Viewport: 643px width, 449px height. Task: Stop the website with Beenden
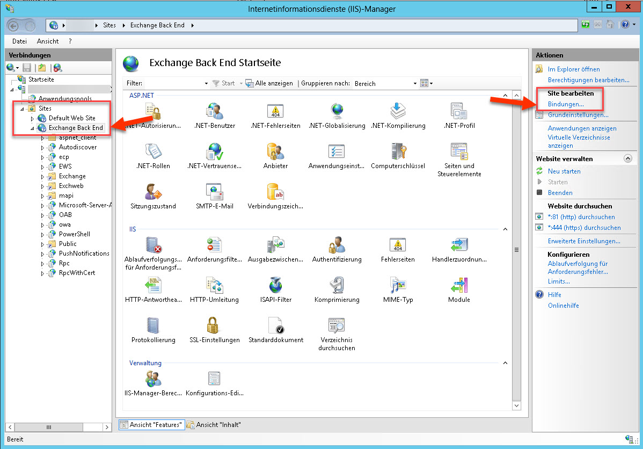560,193
